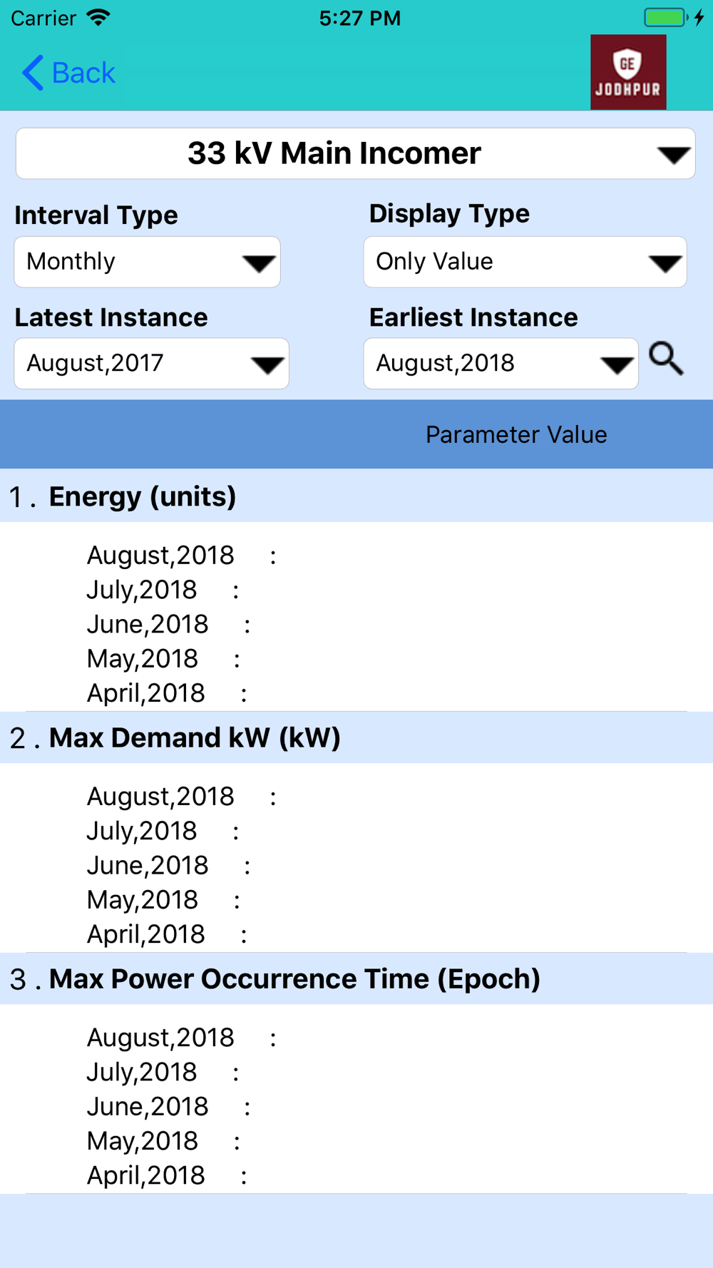713x1268 pixels.
Task: Tap April,2018 row under Max Power Occurrence
Action: point(168,1175)
